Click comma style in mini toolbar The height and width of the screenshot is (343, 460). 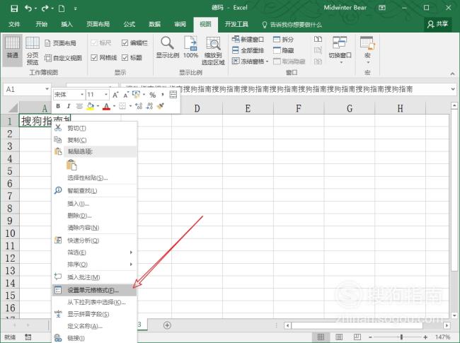(162, 95)
